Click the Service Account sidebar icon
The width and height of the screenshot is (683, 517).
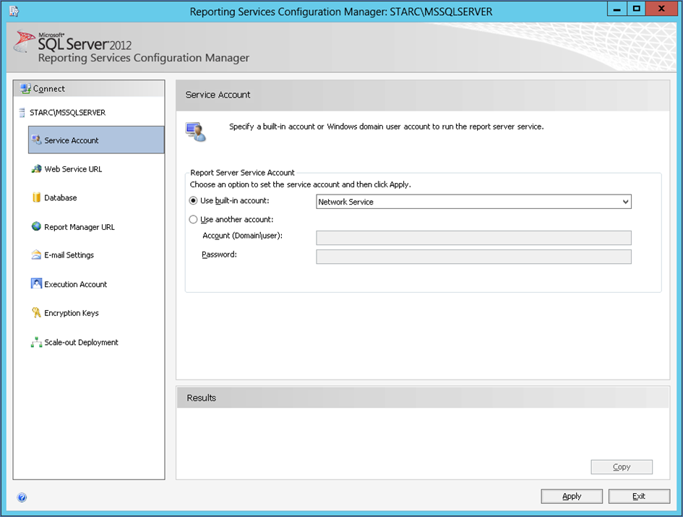(37, 140)
